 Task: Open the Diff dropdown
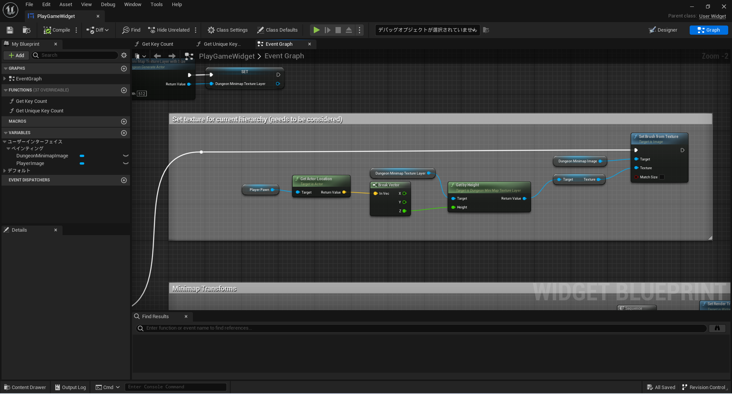(98, 30)
